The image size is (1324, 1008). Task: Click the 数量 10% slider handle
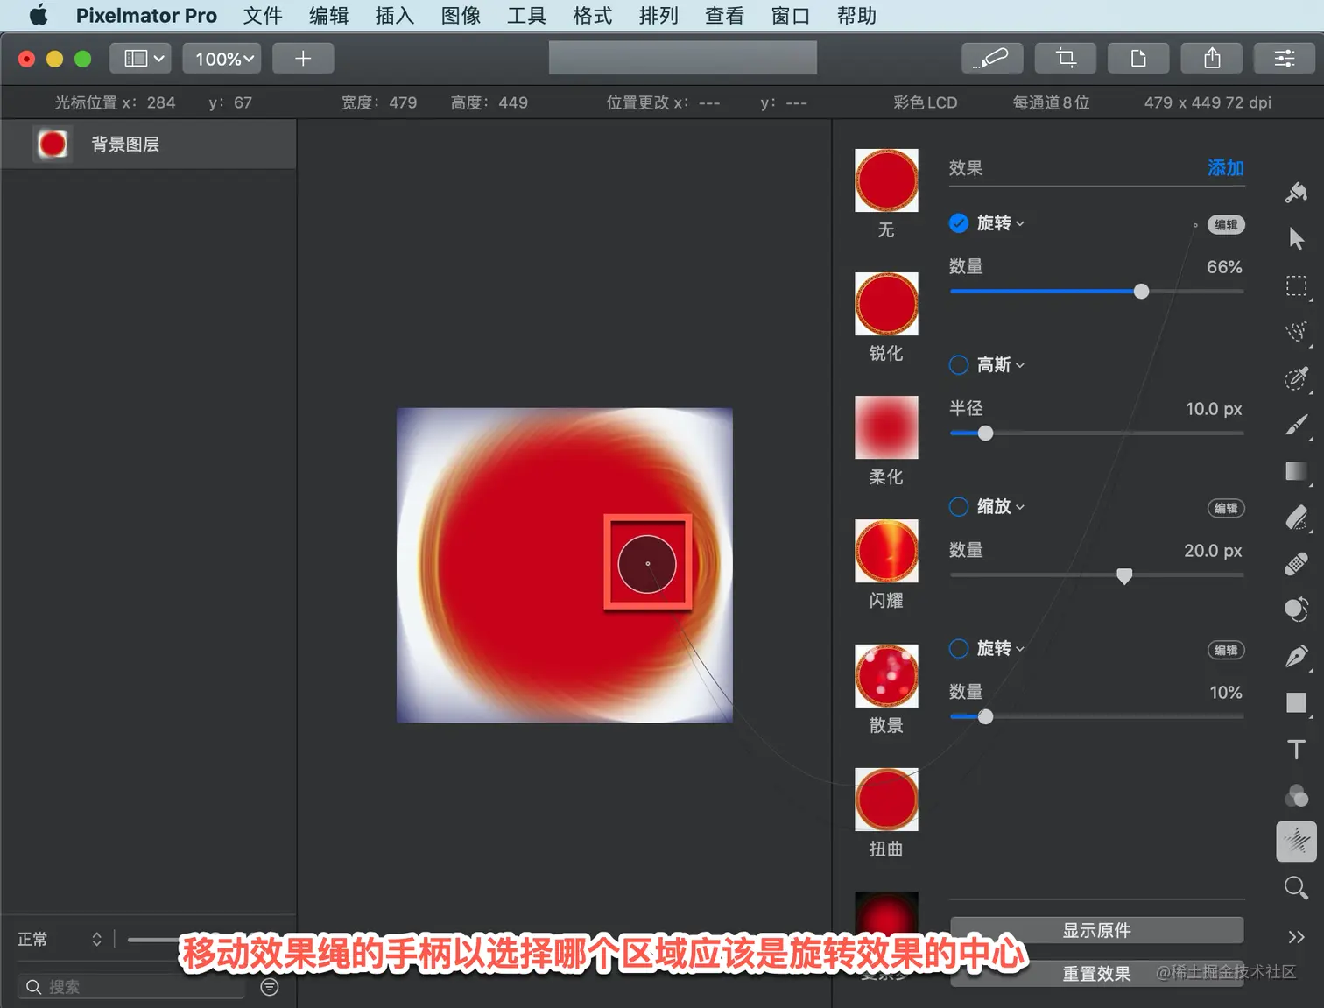[x=985, y=717]
